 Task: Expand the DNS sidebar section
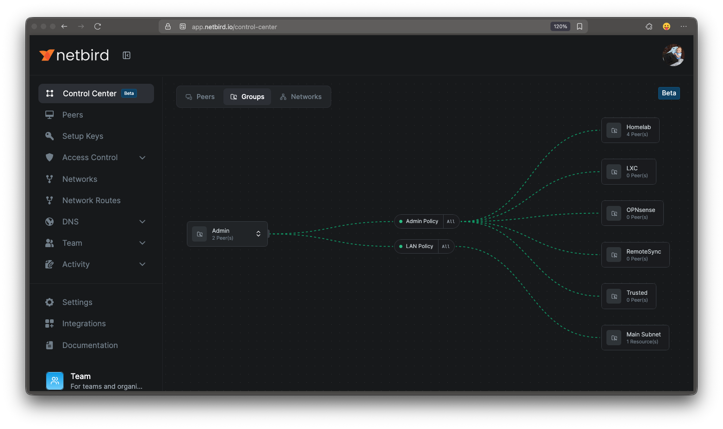(142, 222)
